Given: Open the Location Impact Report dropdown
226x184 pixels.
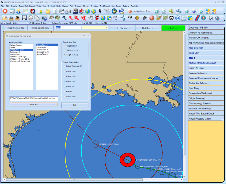Looking at the screenshot, I should coord(152,11).
